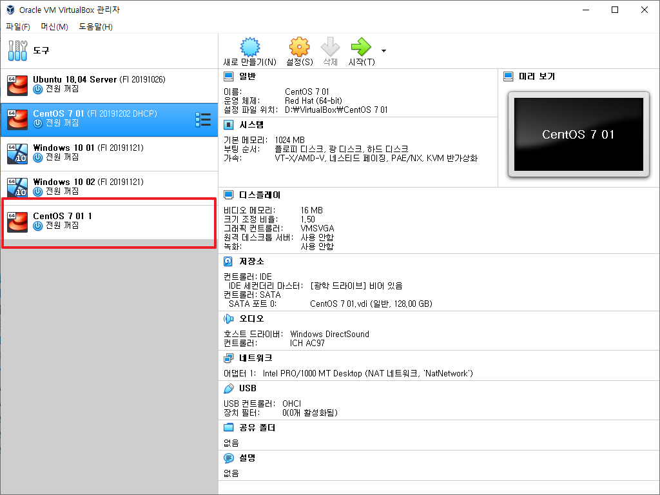The height and width of the screenshot is (495, 660).
Task: Open the 파일(F) menu
Action: 17,26
